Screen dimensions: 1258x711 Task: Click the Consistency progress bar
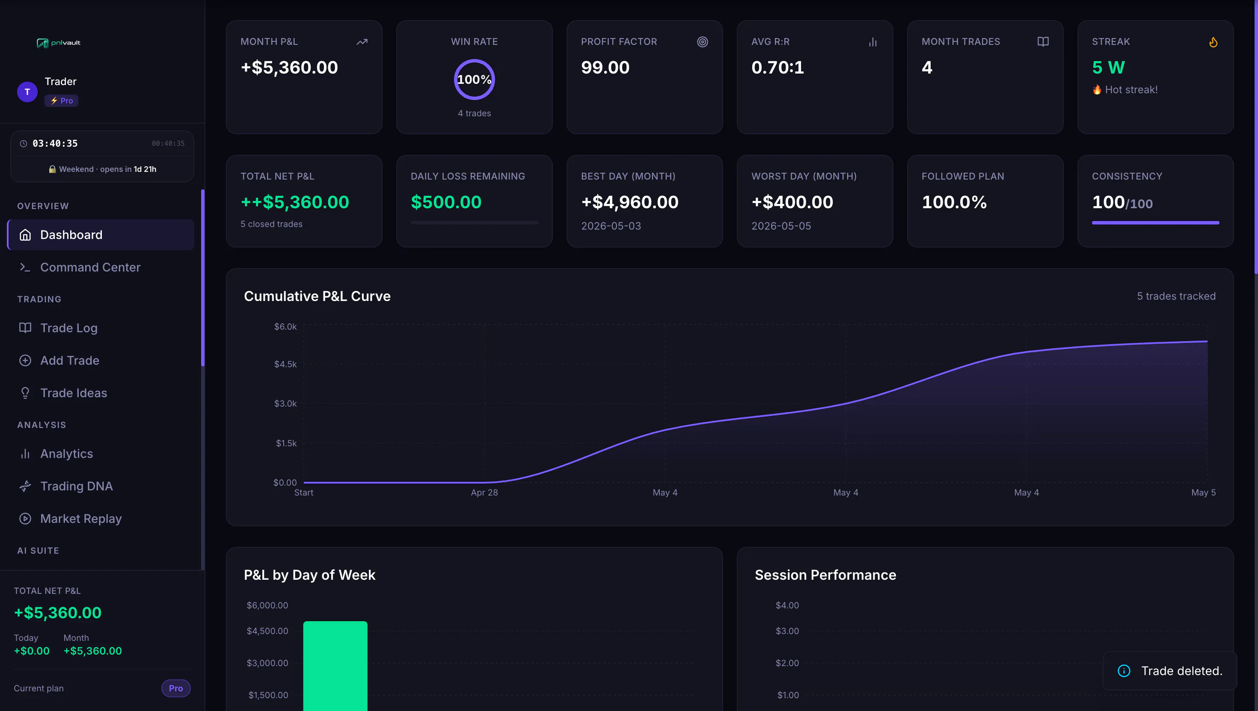[1155, 223]
